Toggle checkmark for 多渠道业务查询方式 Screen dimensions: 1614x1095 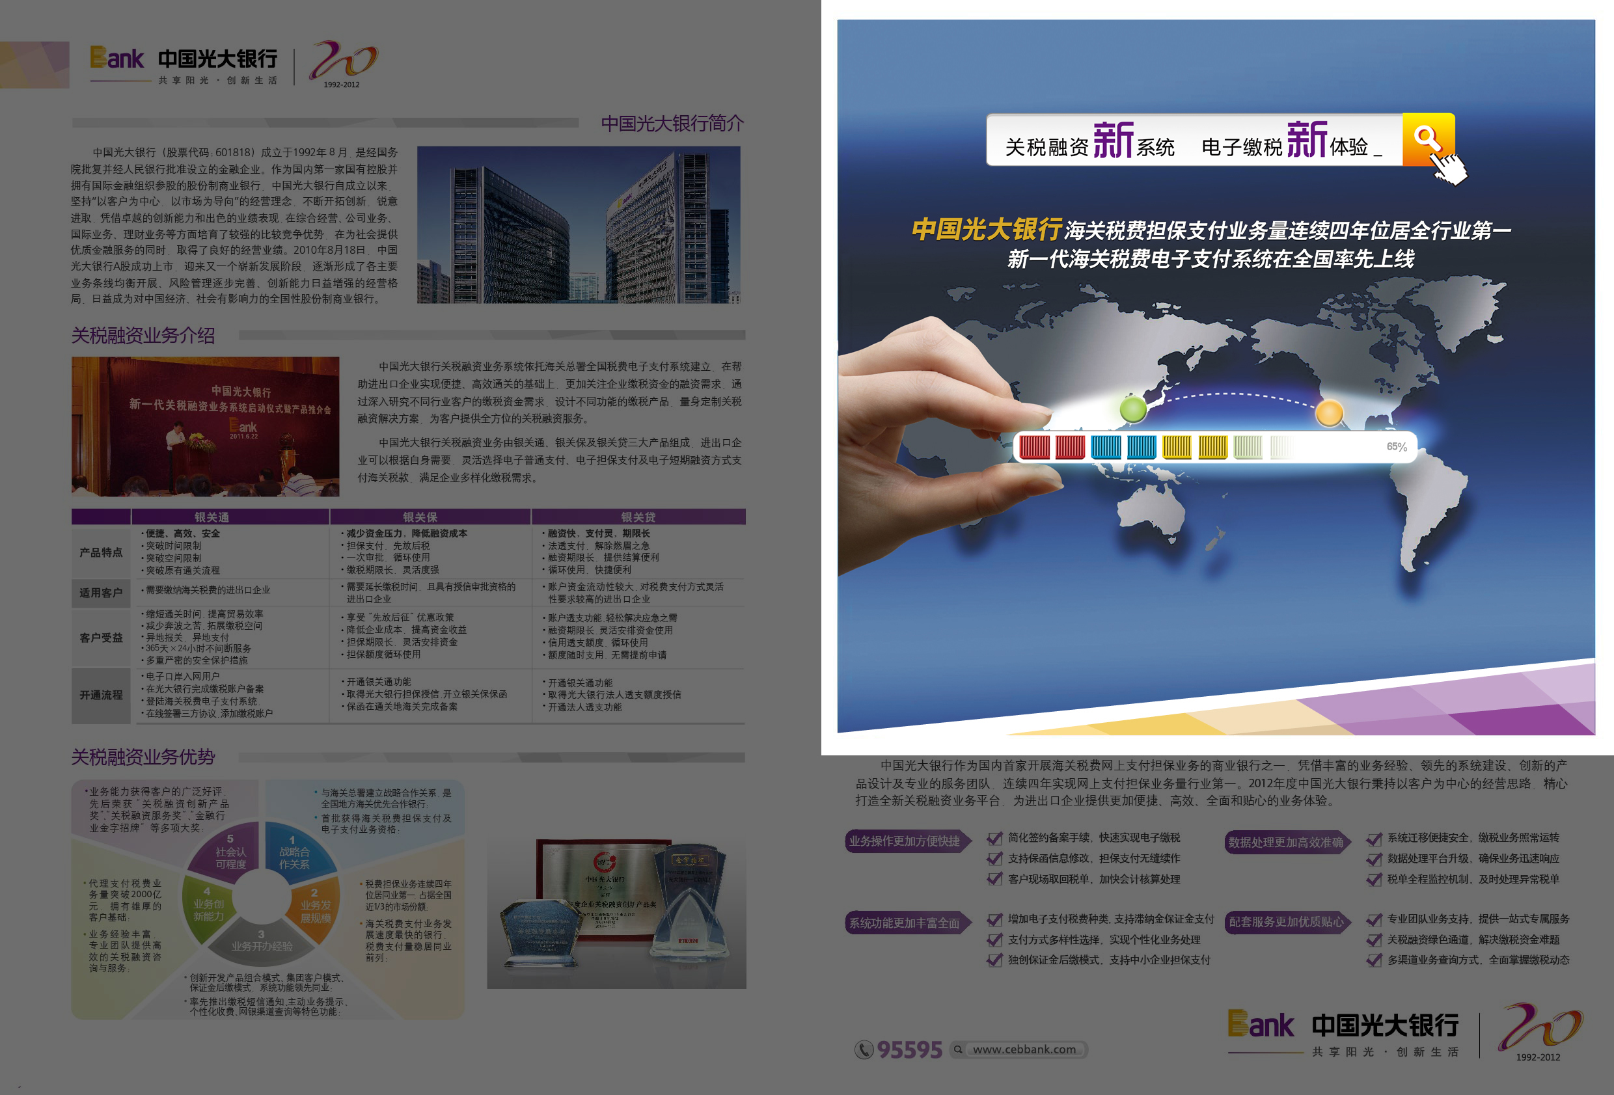(1374, 960)
